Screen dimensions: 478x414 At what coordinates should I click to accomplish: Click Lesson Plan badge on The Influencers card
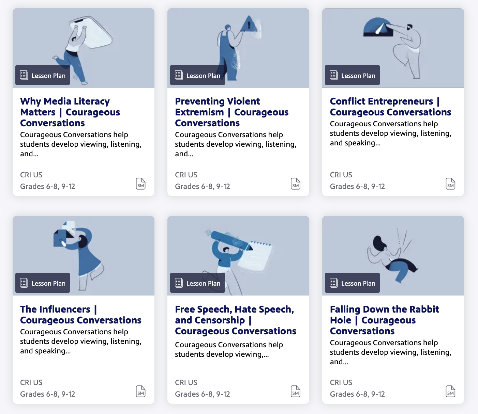[43, 283]
